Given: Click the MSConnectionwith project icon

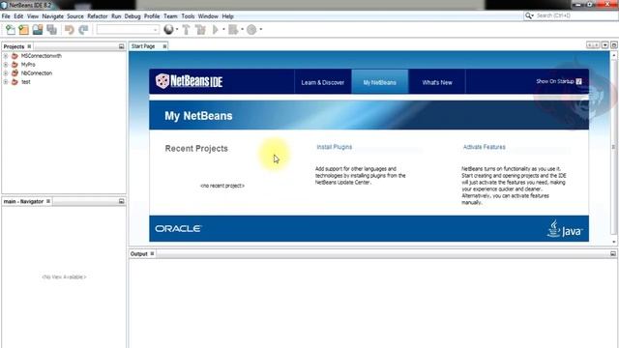Looking at the screenshot, I should point(15,56).
